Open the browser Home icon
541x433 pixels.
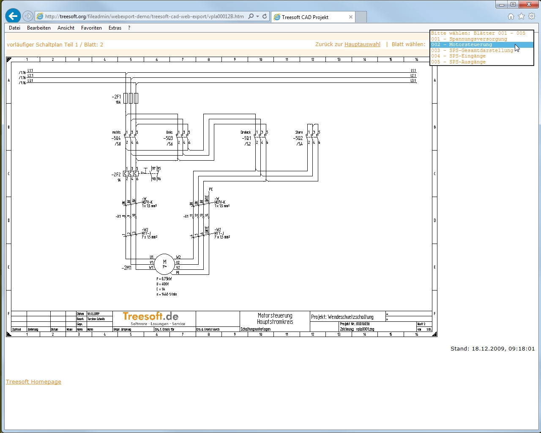(x=511, y=16)
